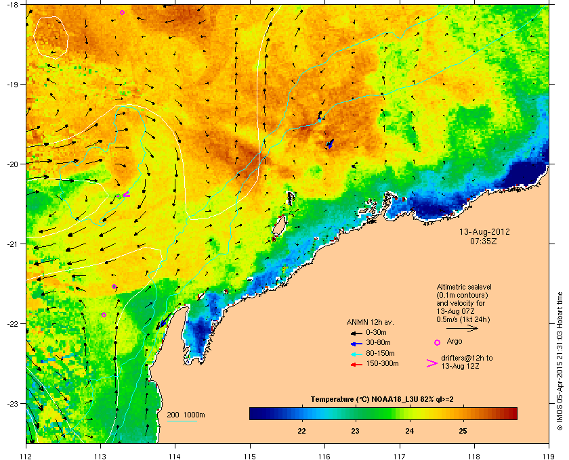Click the 22 colorbar tick label
The width and height of the screenshot is (569, 460).
(x=301, y=431)
